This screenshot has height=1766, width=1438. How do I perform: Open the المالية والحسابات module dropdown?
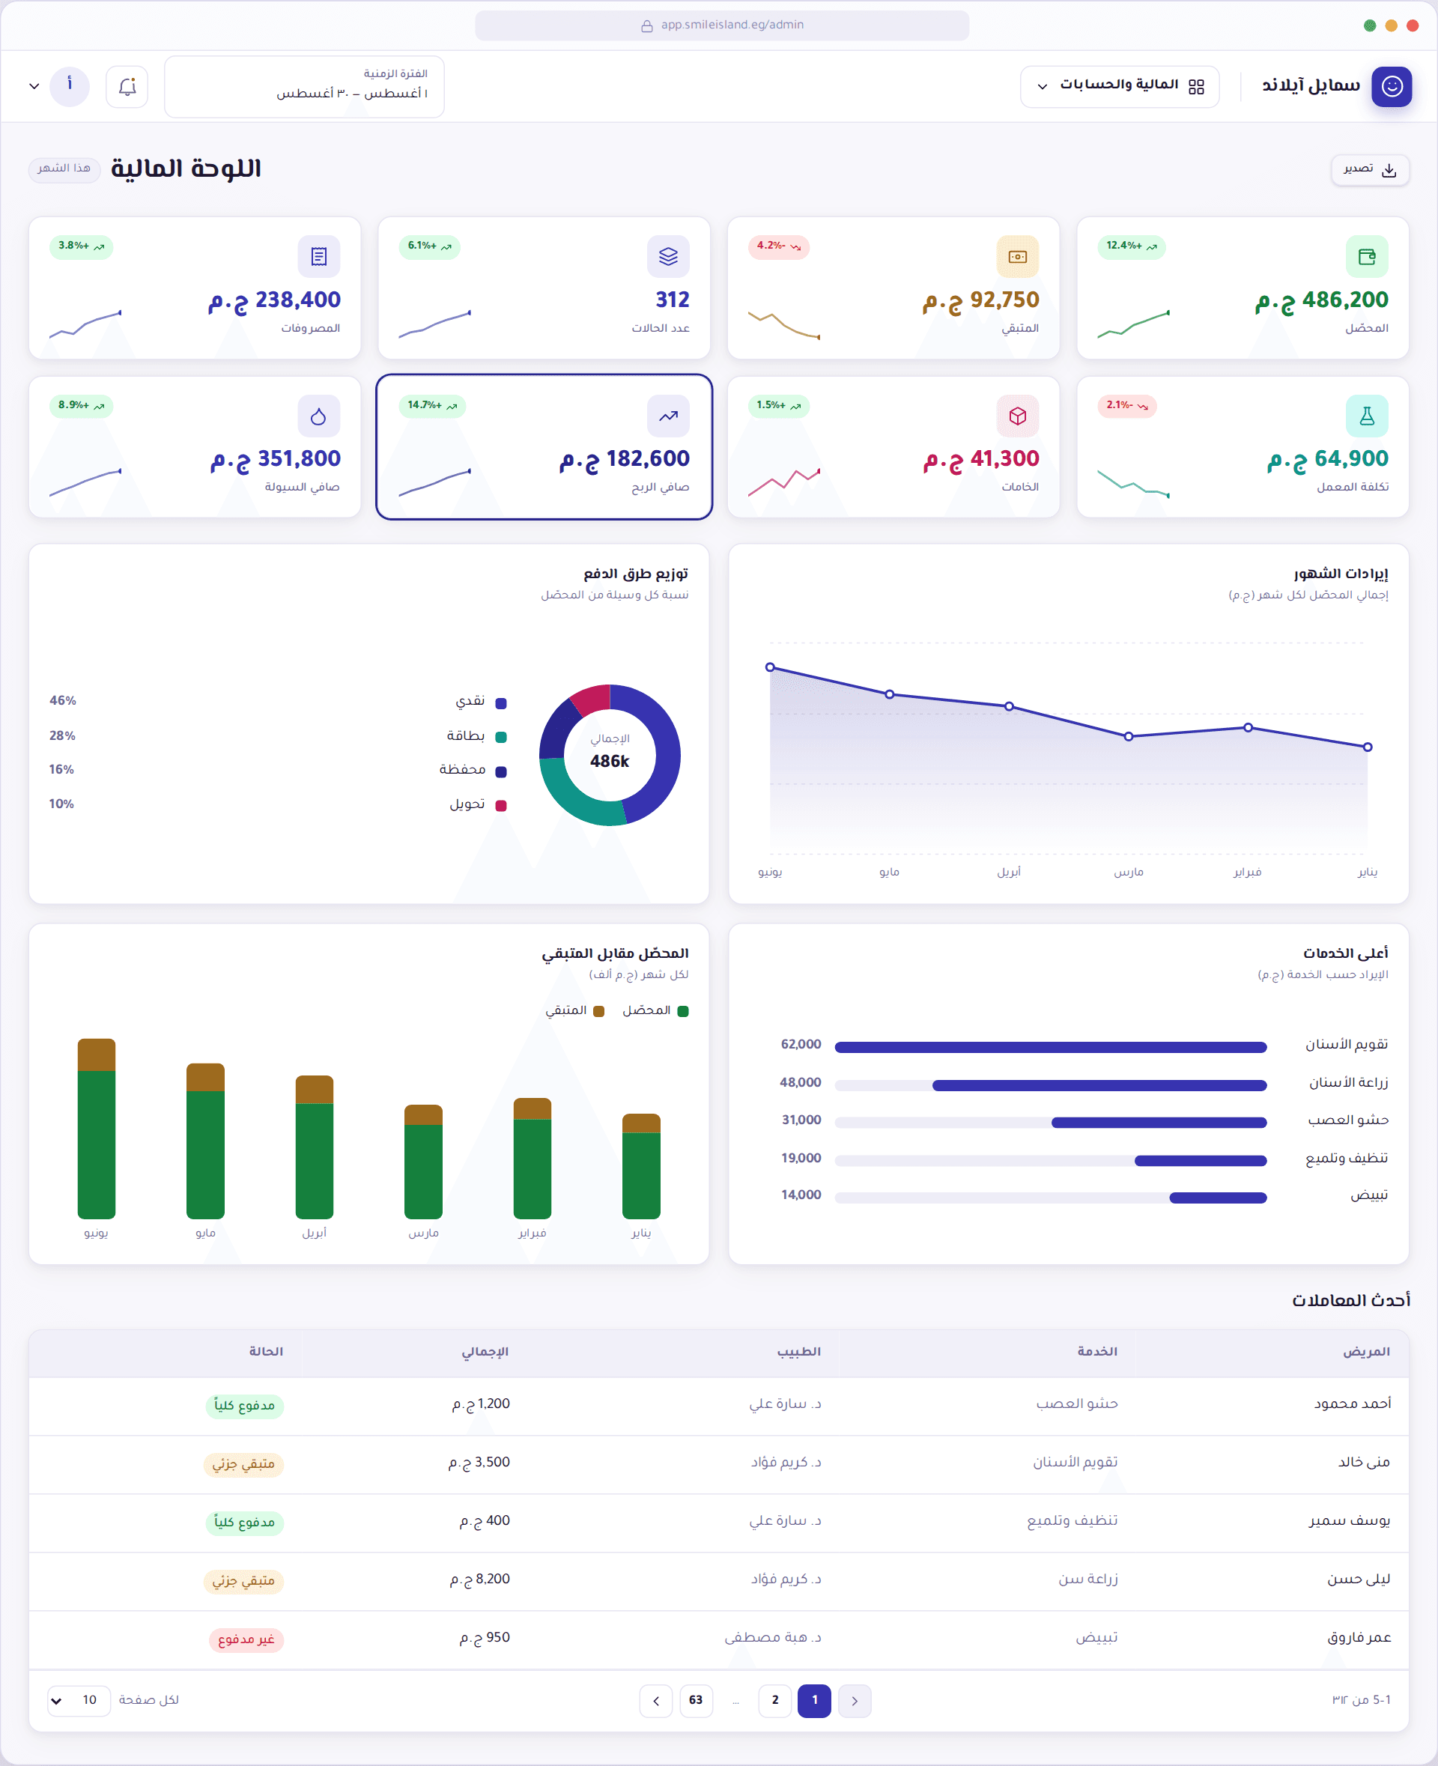pos(1119,86)
